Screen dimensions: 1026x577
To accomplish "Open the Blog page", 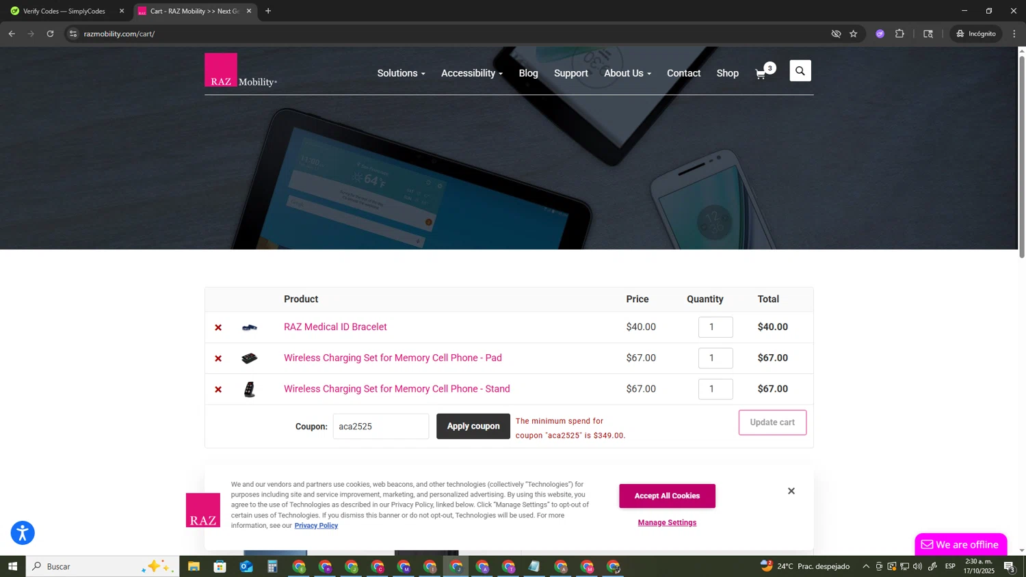I will (528, 73).
